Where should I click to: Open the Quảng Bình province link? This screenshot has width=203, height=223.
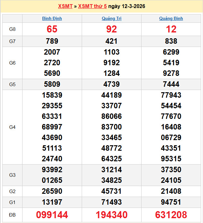pos(171,19)
